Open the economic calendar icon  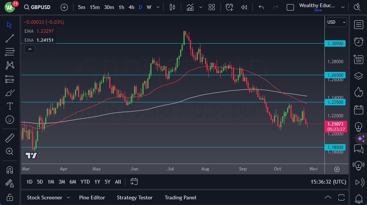[359, 110]
